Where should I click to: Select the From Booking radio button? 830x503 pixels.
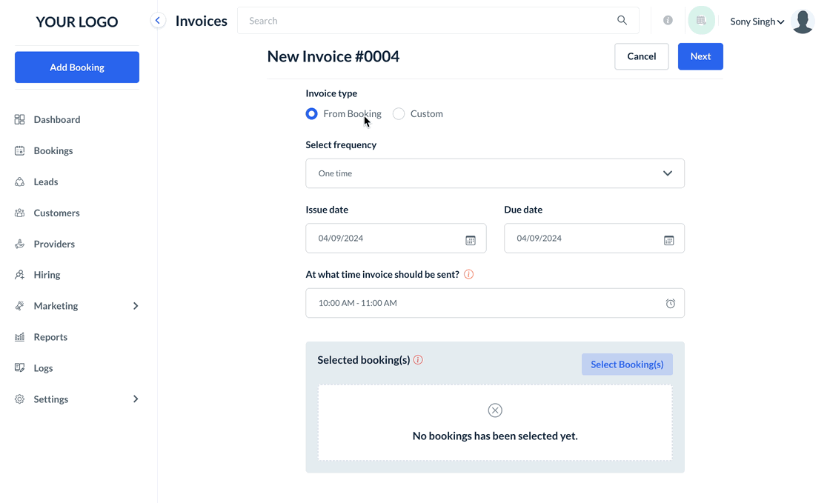312,114
